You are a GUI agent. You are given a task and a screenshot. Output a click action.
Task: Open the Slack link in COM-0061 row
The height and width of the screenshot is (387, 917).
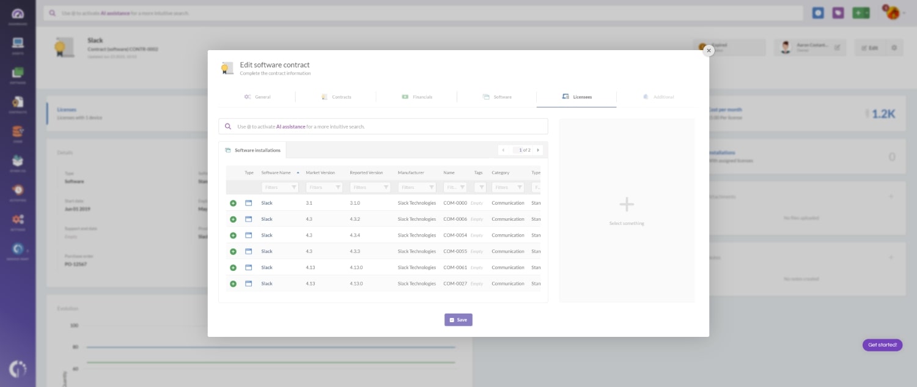(267, 268)
